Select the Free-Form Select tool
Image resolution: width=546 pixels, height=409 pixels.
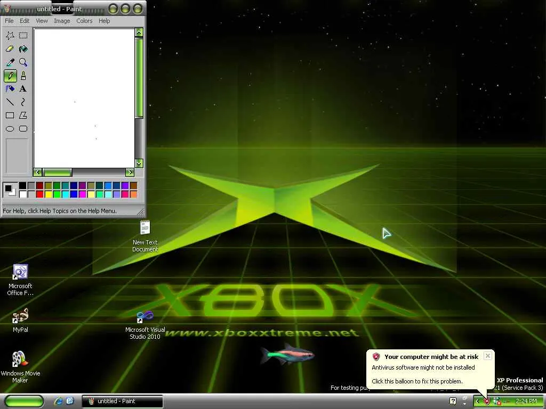[x=10, y=35]
